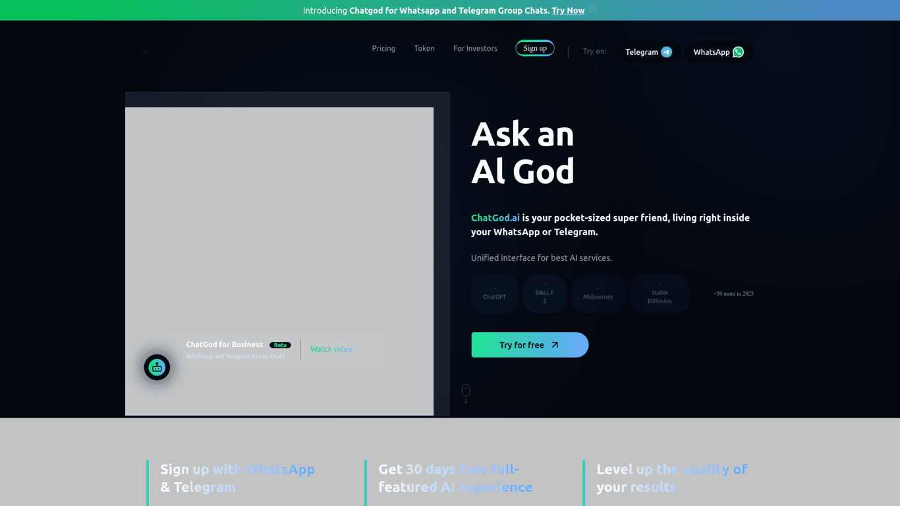Select the Midjourney service pill
Screen dimensions: 900x506
[x=598, y=294]
